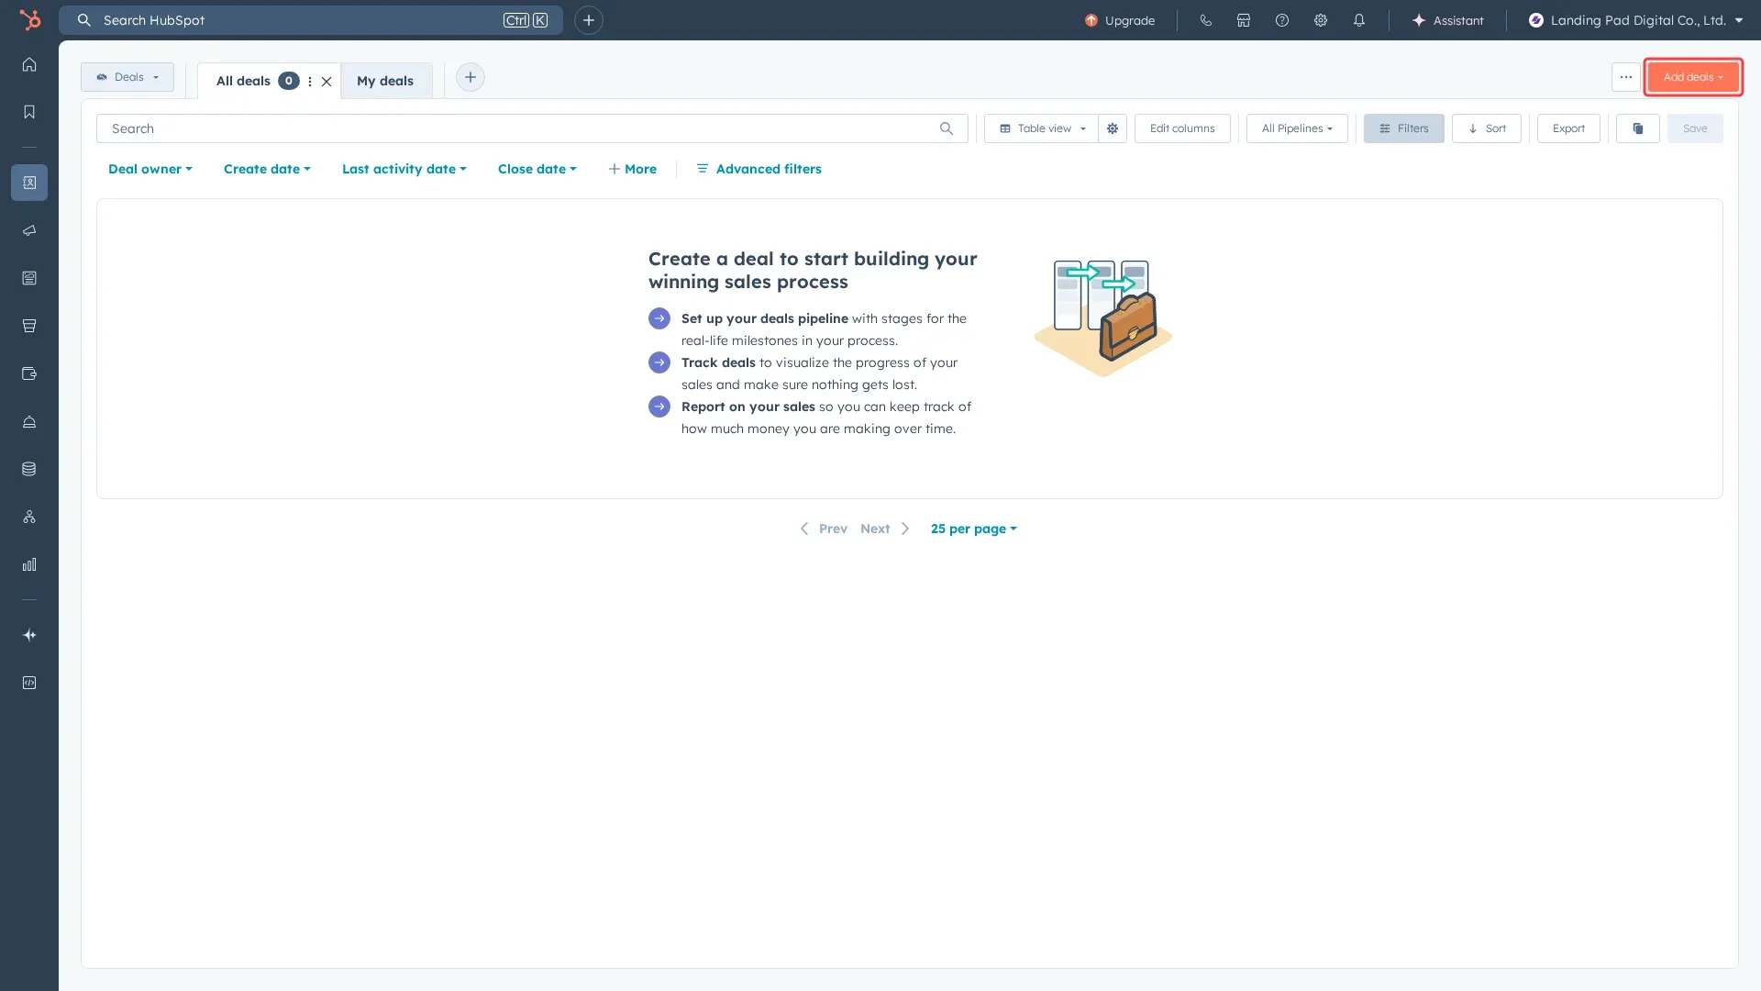Image resolution: width=1761 pixels, height=991 pixels.
Task: Expand the All Pipelines filter dropdown
Action: tap(1295, 128)
